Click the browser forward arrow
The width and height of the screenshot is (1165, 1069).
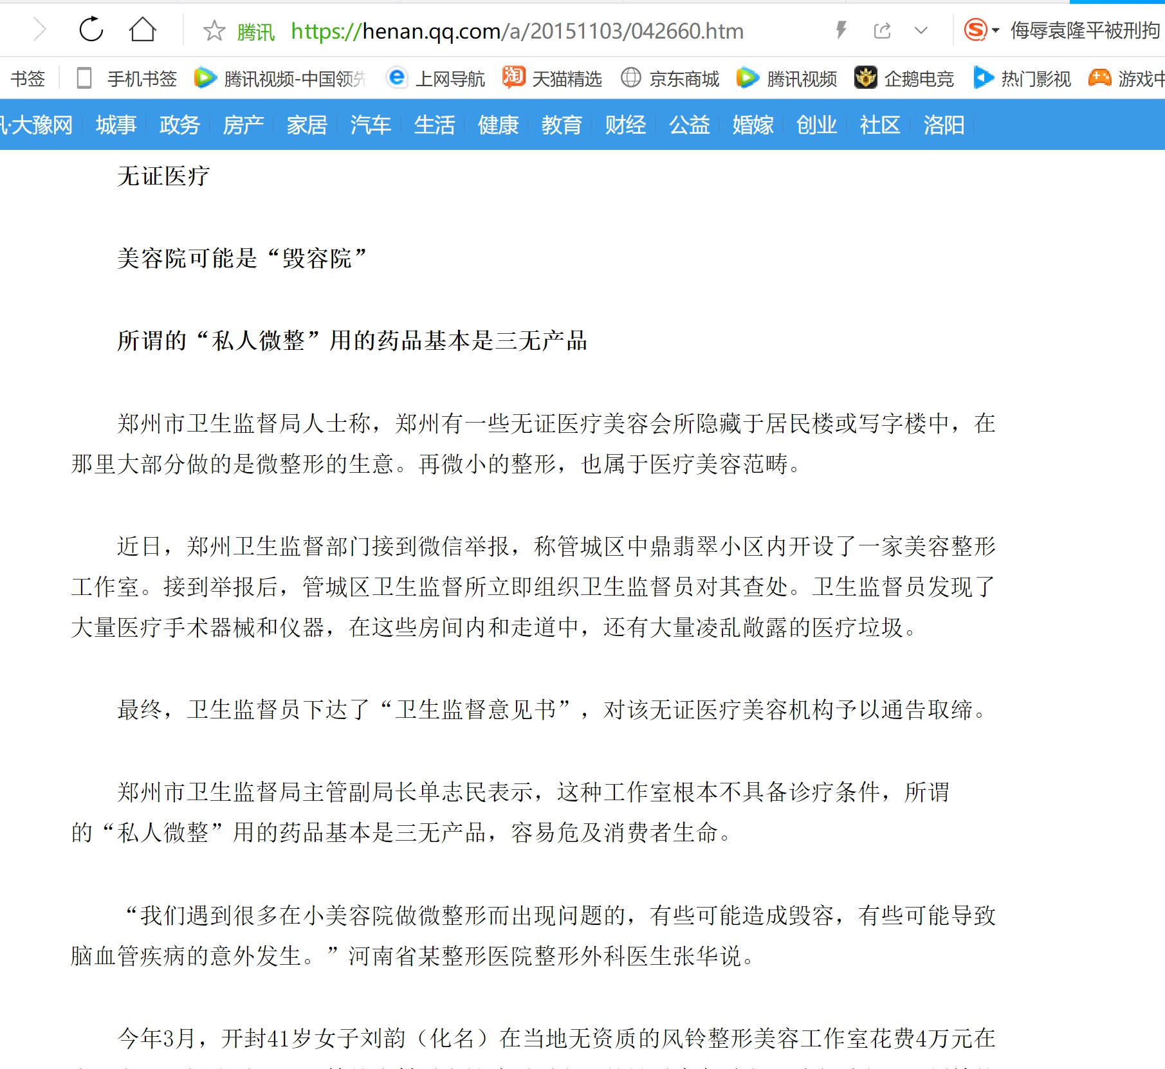pyautogui.click(x=40, y=30)
